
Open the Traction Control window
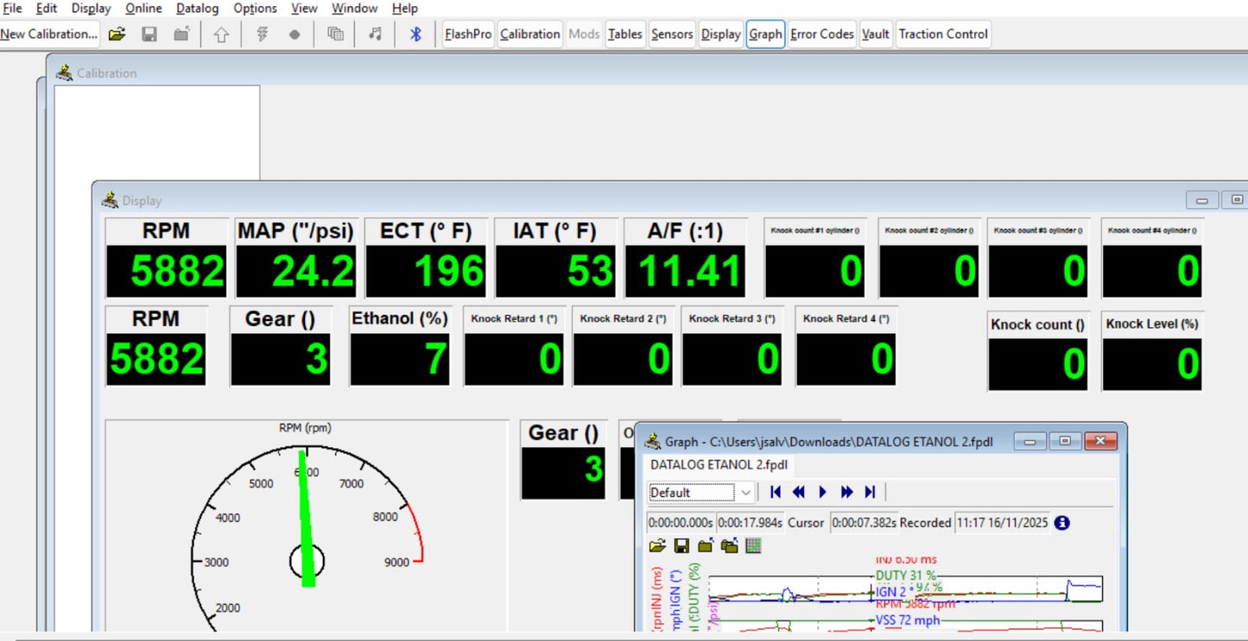click(x=942, y=35)
